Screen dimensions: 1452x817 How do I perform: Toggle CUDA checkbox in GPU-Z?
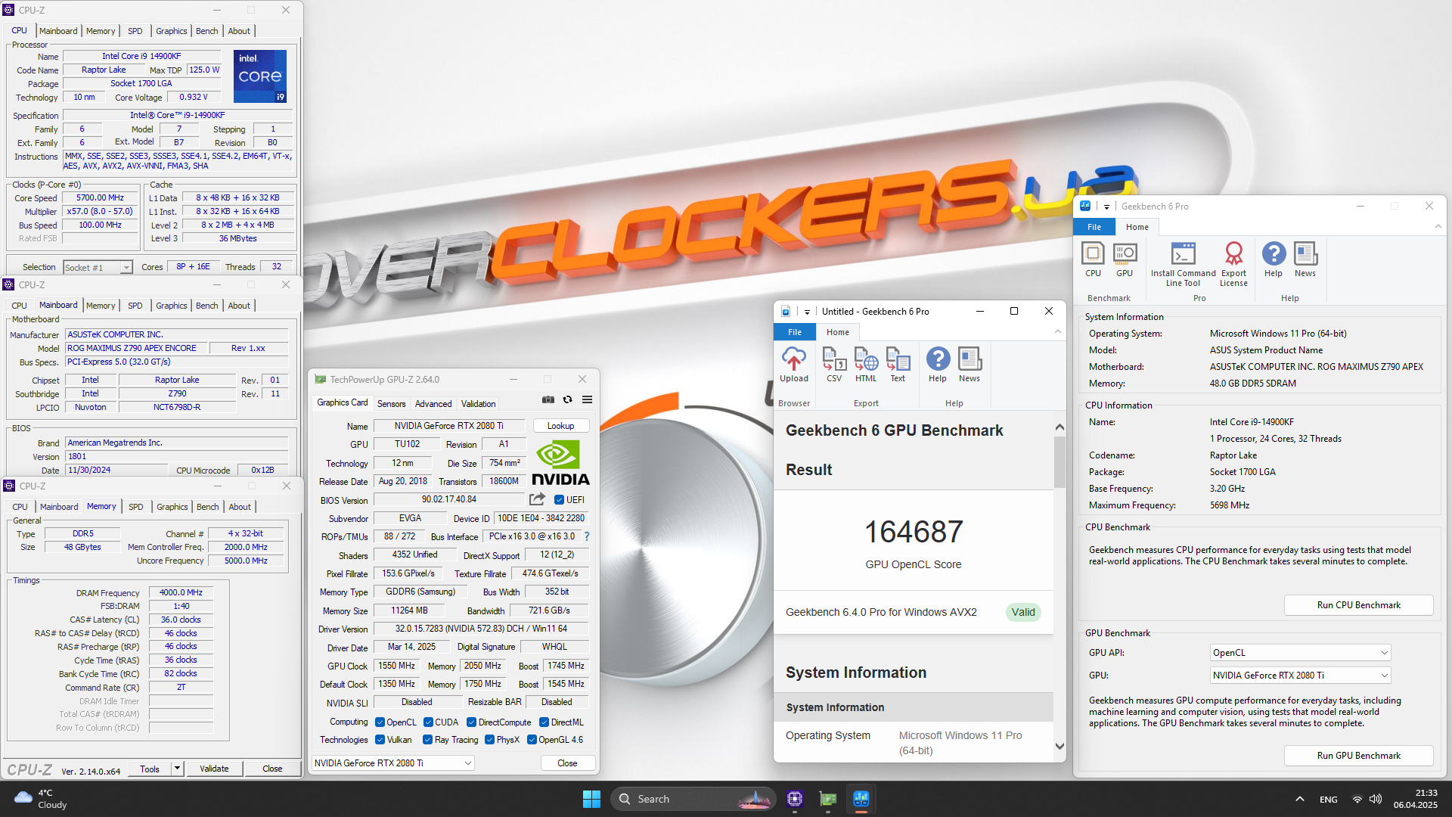pyautogui.click(x=429, y=722)
